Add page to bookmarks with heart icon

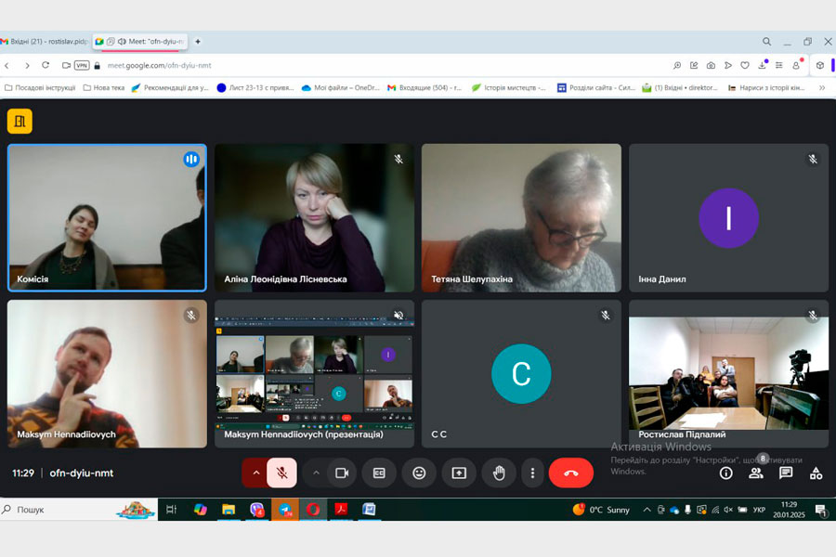pos(745,66)
